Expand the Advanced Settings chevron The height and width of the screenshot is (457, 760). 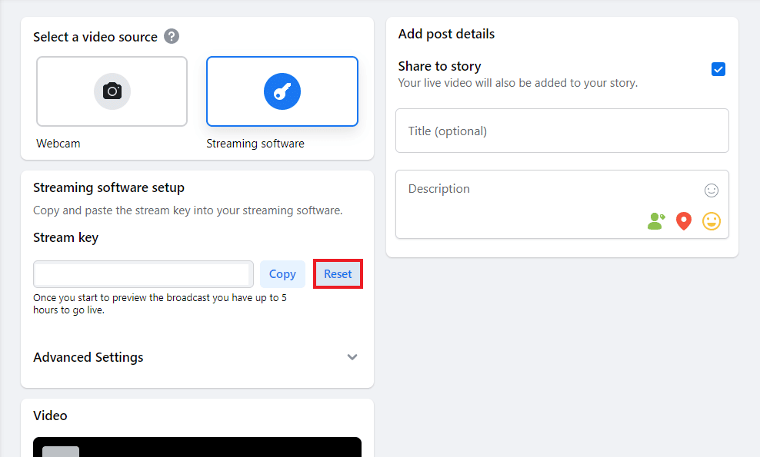click(352, 357)
